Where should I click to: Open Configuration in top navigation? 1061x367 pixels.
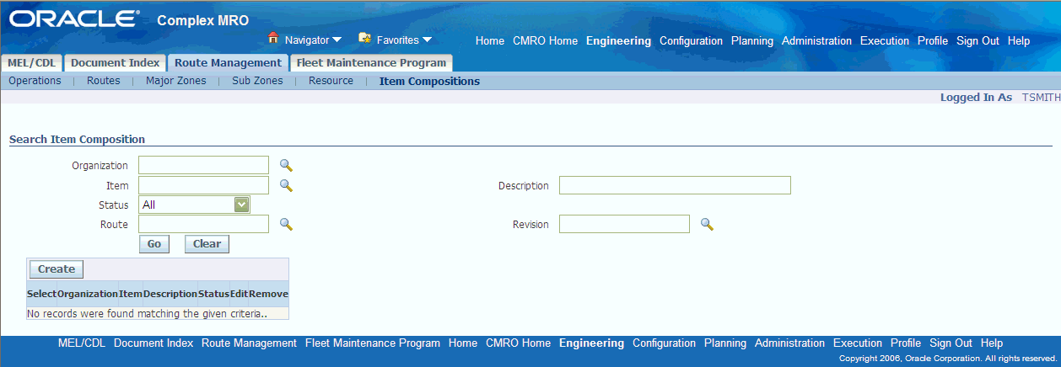tap(691, 40)
